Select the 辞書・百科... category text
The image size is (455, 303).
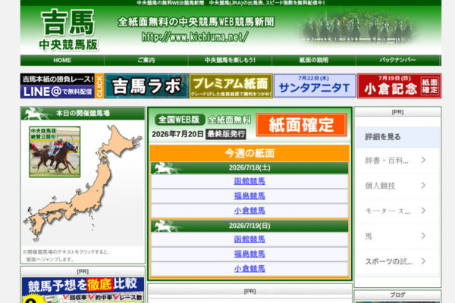(x=387, y=161)
